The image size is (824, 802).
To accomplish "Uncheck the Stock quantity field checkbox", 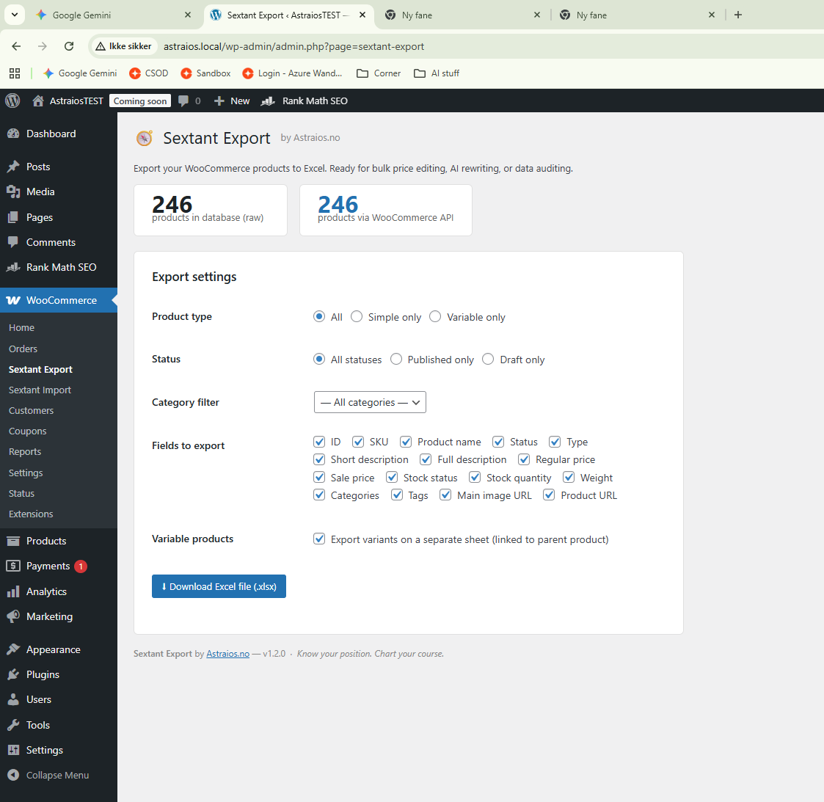I will click(475, 477).
